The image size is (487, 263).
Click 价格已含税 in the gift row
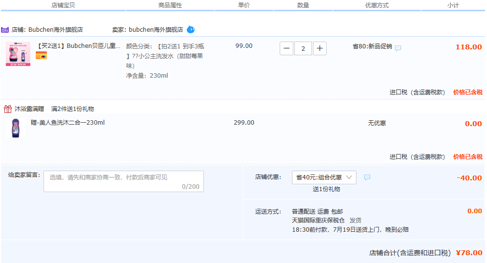coord(468,157)
